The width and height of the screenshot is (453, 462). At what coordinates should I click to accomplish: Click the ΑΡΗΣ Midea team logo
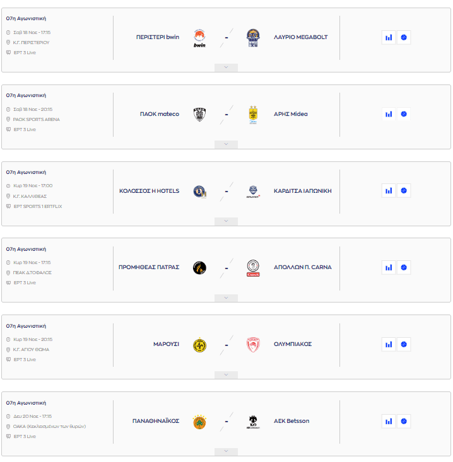coord(253,114)
